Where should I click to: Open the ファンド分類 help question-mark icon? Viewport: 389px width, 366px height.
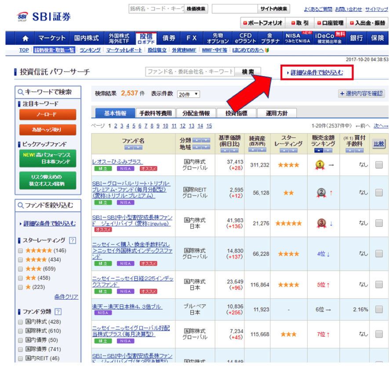(58, 312)
